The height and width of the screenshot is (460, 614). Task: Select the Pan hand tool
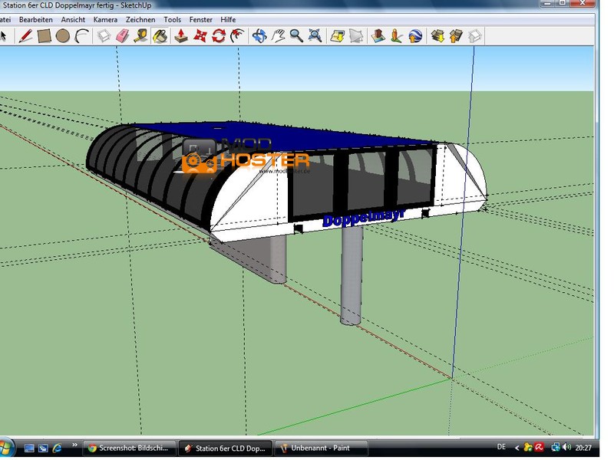pos(278,36)
